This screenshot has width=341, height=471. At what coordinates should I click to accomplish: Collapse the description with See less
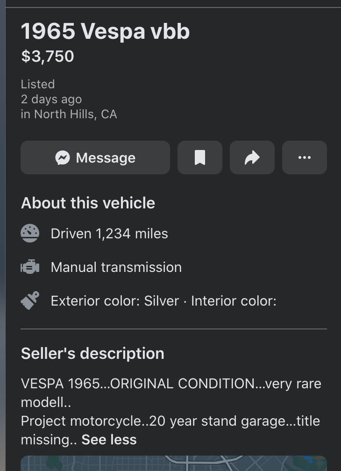(109, 440)
